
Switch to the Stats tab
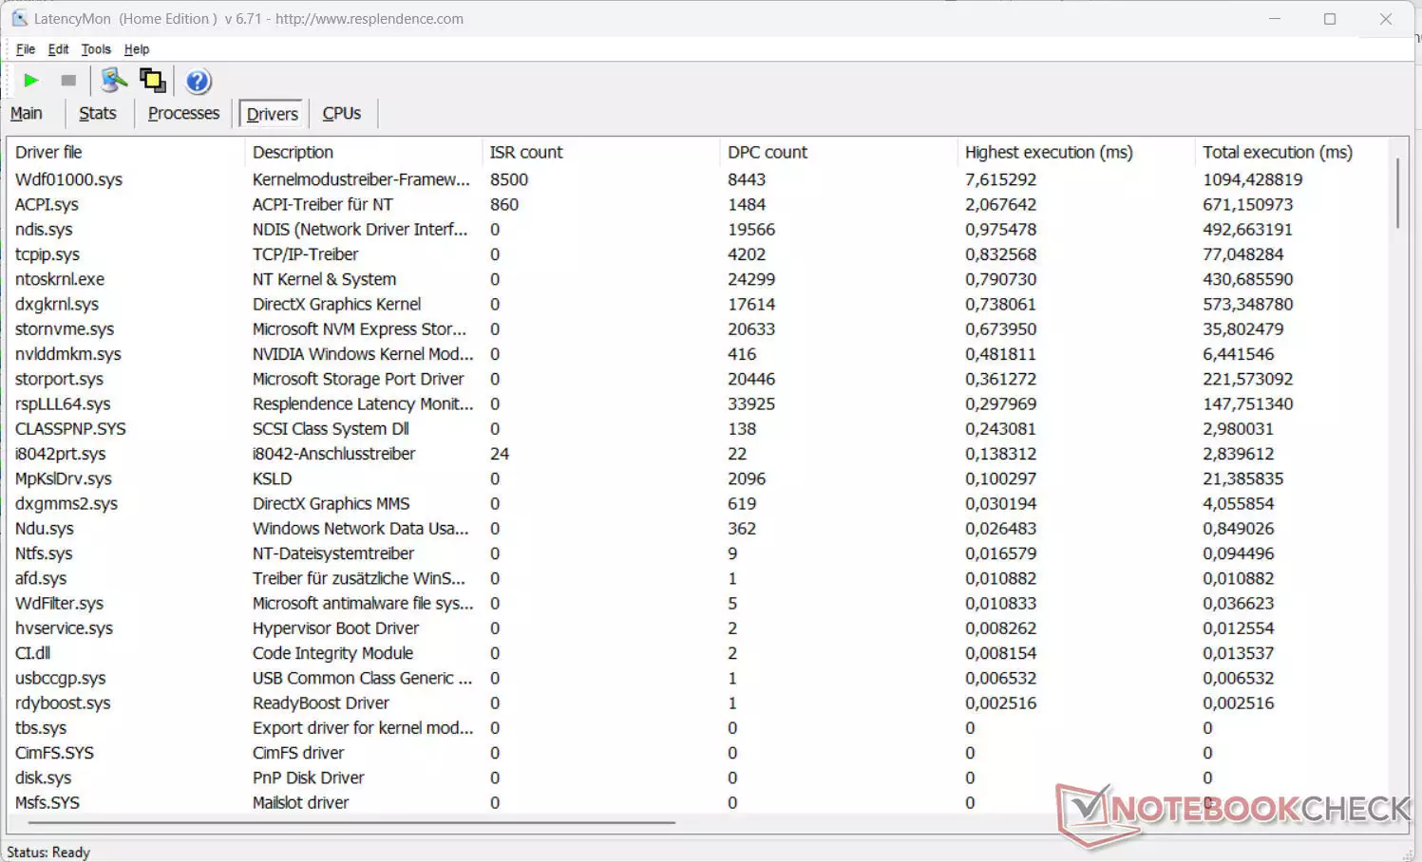pyautogui.click(x=97, y=113)
